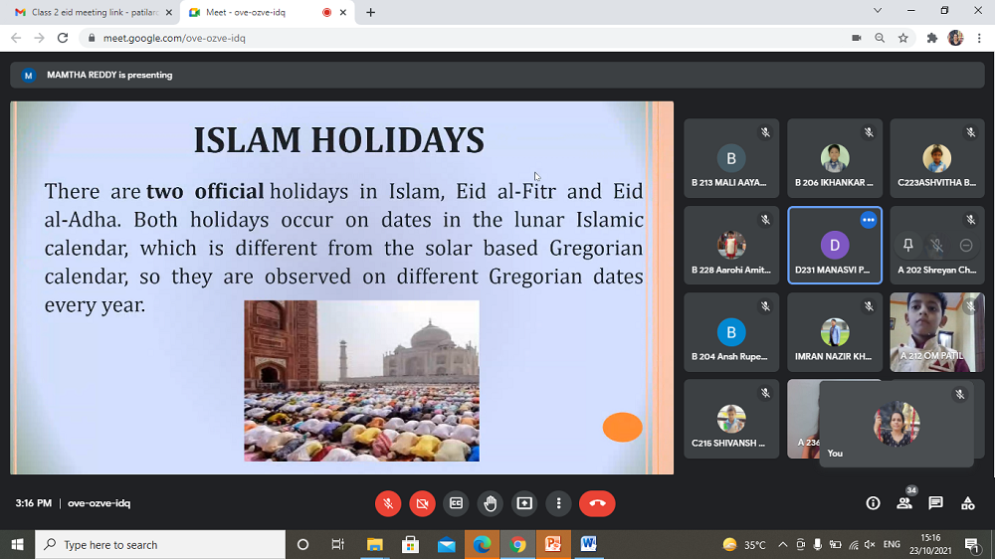Click the Chrome address bar URL
The height and width of the screenshot is (559, 995).
[174, 38]
